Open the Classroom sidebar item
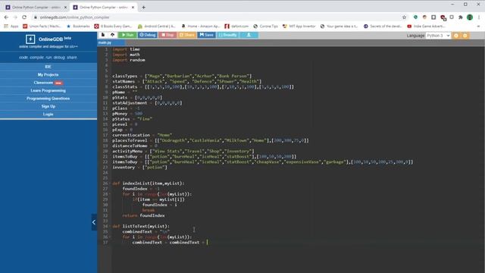This screenshot has height=273, width=485. [48, 83]
